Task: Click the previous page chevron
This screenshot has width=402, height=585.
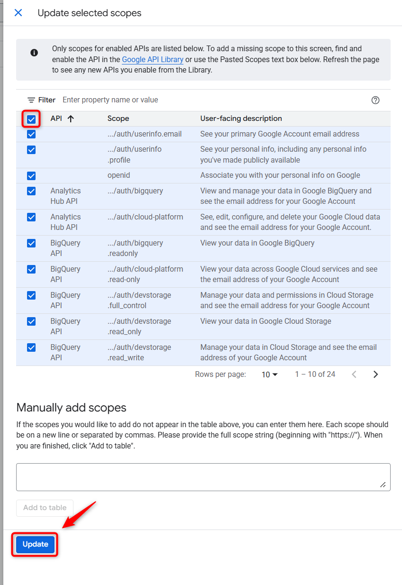Action: pos(354,374)
